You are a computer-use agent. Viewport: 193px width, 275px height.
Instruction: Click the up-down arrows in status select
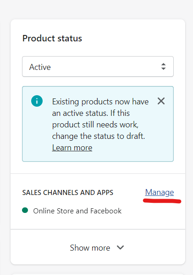(164, 67)
